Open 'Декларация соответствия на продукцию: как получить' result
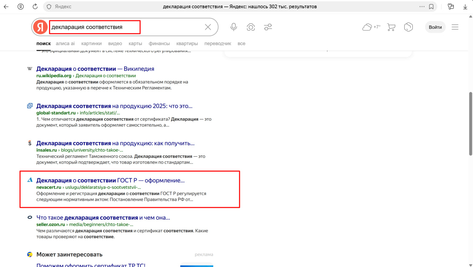 pyautogui.click(x=115, y=143)
